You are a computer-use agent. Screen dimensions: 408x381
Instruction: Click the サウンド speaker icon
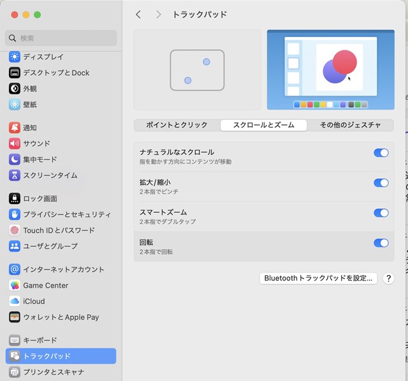(x=15, y=143)
